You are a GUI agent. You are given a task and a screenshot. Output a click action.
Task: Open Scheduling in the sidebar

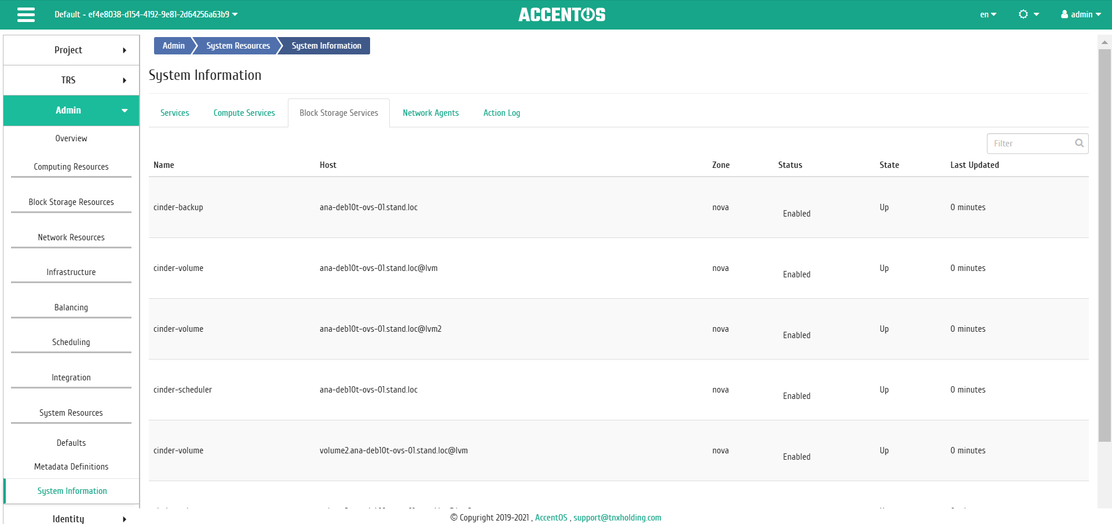tap(71, 342)
